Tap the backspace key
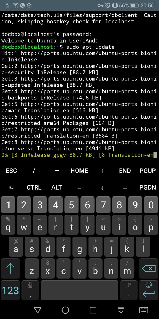Viewport: 159px width, 319px height. (148, 269)
